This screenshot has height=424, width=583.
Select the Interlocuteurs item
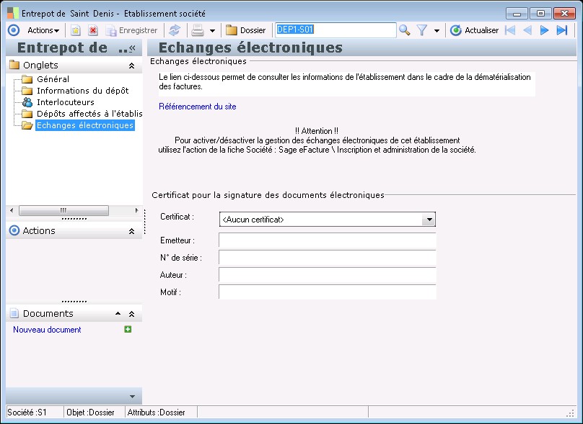tap(66, 102)
